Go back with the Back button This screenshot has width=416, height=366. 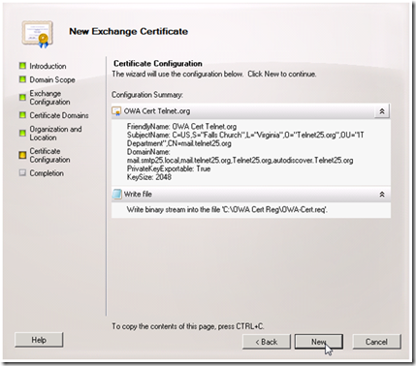267,342
